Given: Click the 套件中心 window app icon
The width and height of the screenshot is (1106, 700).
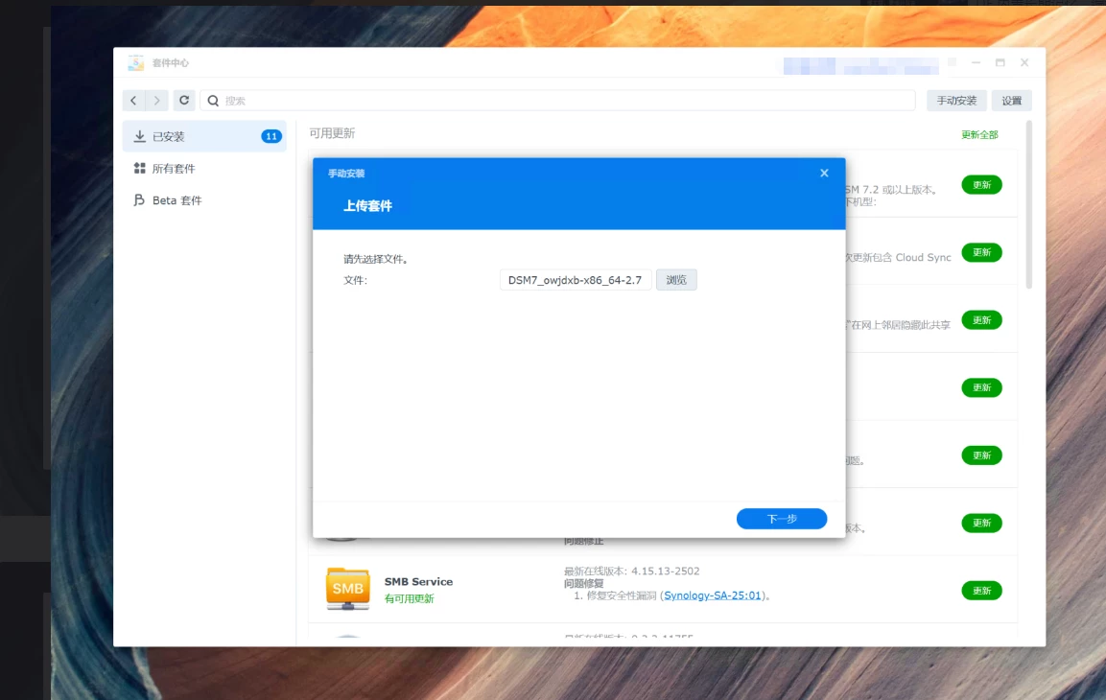Looking at the screenshot, I should coord(135,62).
